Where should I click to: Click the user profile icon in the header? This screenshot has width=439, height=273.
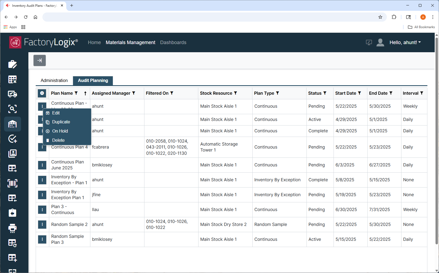[x=380, y=42]
